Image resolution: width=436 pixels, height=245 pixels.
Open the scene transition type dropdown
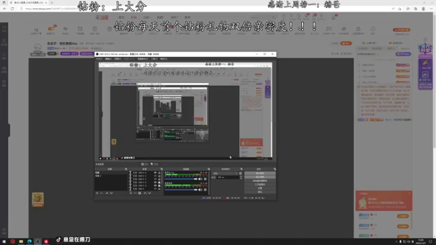click(x=225, y=173)
